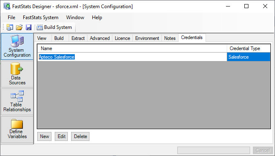Viewport: 275px width, 156px height.
Task: Switch to the Environment tab
Action: coord(147,38)
